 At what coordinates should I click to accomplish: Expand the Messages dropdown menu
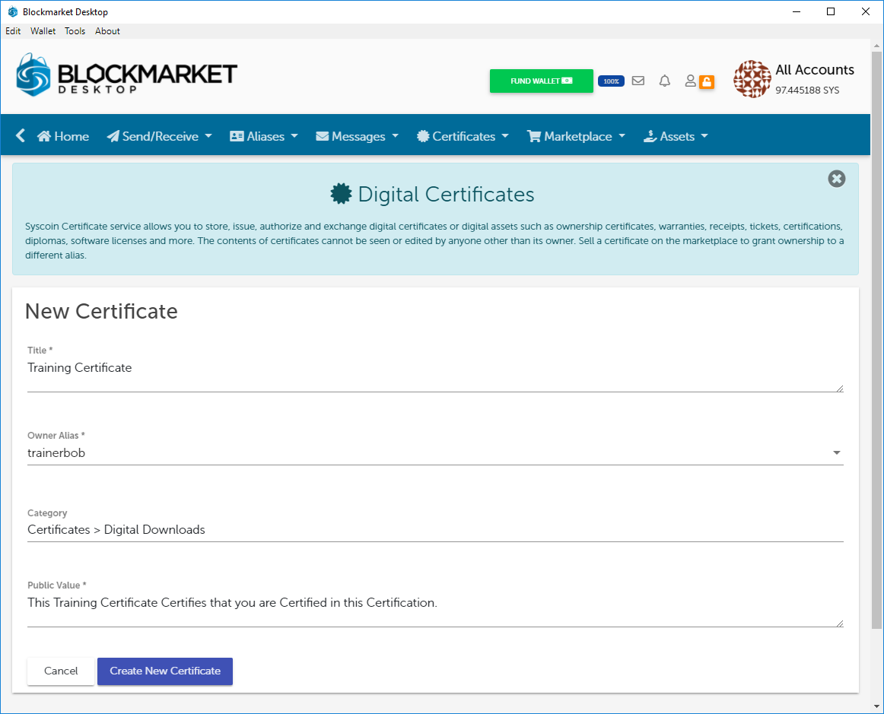(x=357, y=136)
